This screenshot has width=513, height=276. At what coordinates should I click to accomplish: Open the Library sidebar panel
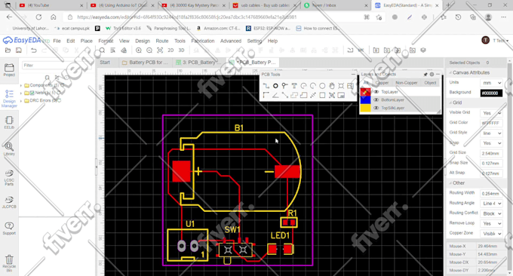pos(9,149)
